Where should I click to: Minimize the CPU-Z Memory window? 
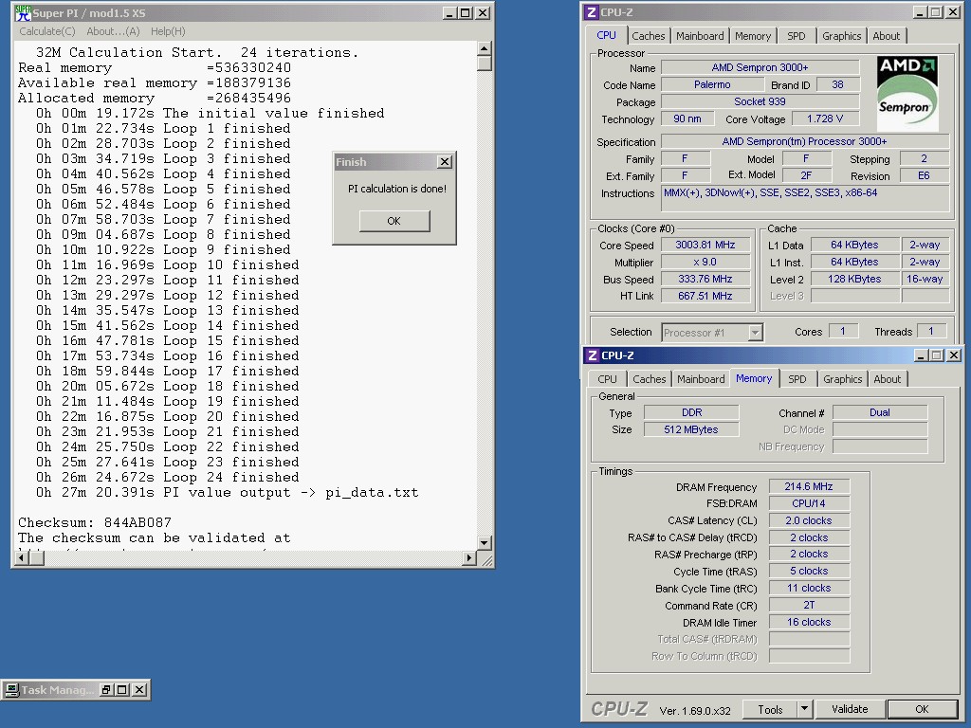922,355
